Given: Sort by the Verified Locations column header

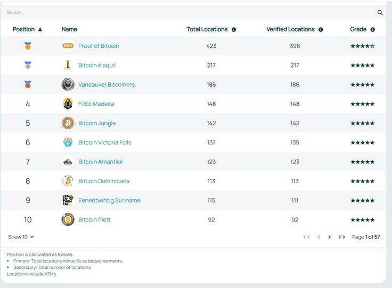Looking at the screenshot, I should pos(290,29).
